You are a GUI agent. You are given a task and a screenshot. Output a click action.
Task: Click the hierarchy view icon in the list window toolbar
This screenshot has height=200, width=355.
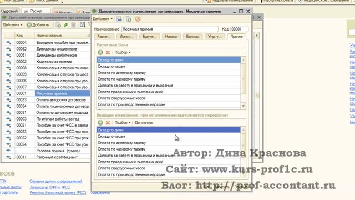tap(83, 25)
